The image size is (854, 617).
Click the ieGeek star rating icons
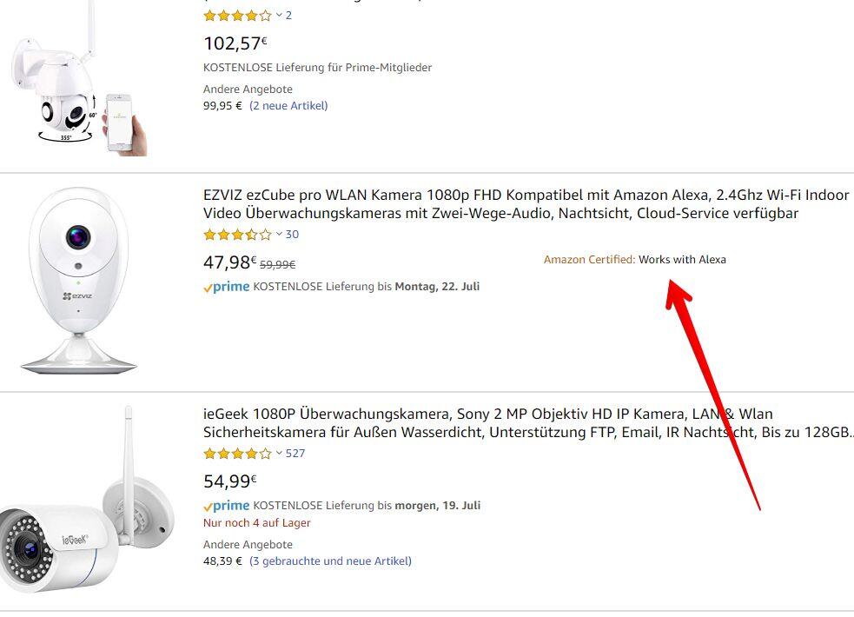(x=237, y=454)
